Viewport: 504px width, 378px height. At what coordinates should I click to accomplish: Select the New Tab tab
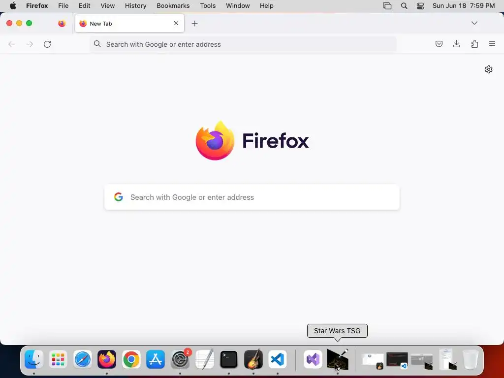(129, 24)
